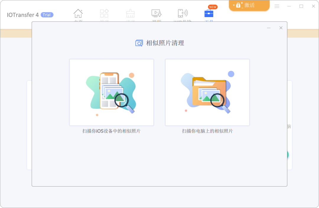Open the WIFI传输 wireless transfer icon
Screen dimensions: 319x208
coord(182,13)
